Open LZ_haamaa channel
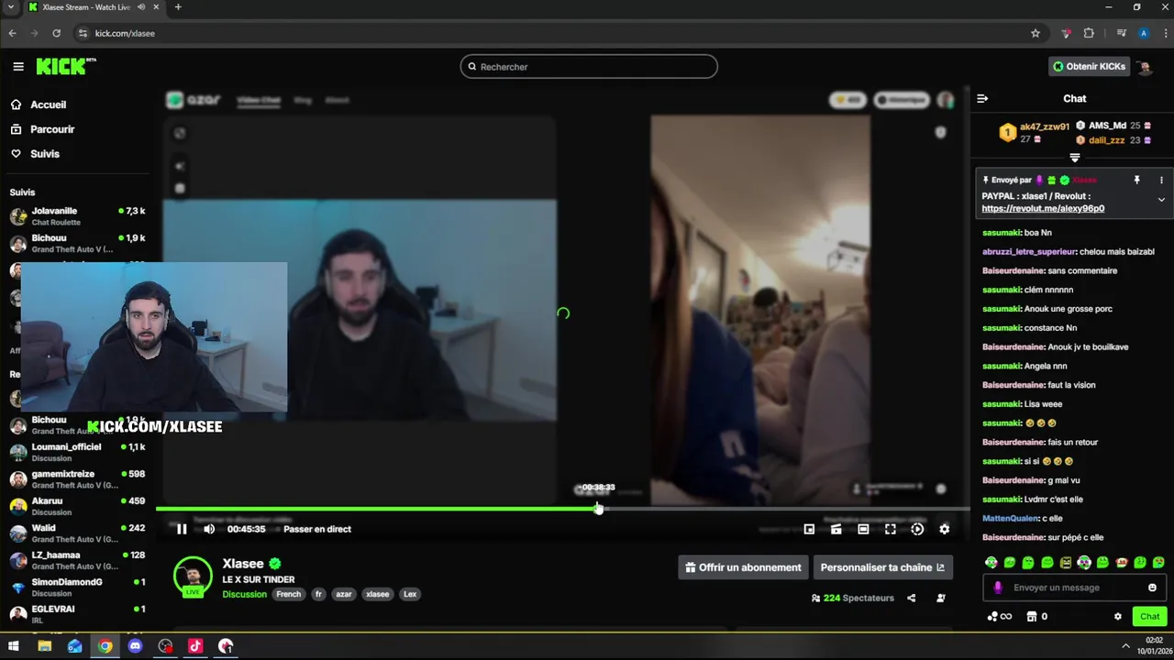This screenshot has width=1174, height=660. click(x=77, y=560)
